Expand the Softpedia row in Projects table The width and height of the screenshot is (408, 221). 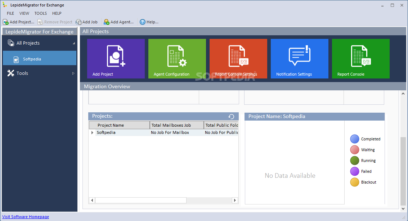[x=92, y=132]
